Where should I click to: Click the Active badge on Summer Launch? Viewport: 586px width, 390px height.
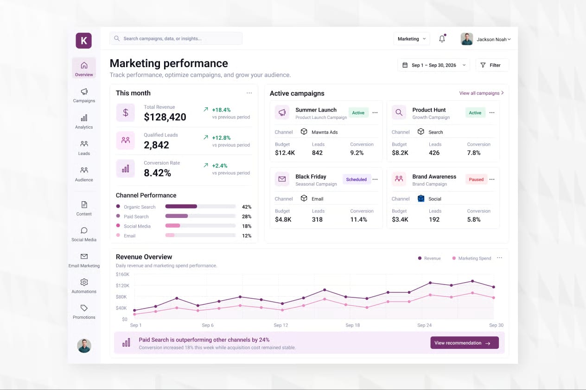tap(358, 113)
